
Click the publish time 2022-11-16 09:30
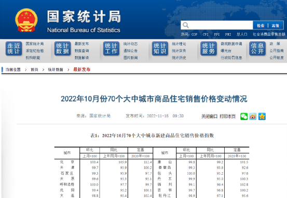click(165, 116)
